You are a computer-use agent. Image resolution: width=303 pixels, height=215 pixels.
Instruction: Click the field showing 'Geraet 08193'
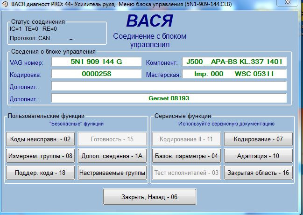(169, 98)
